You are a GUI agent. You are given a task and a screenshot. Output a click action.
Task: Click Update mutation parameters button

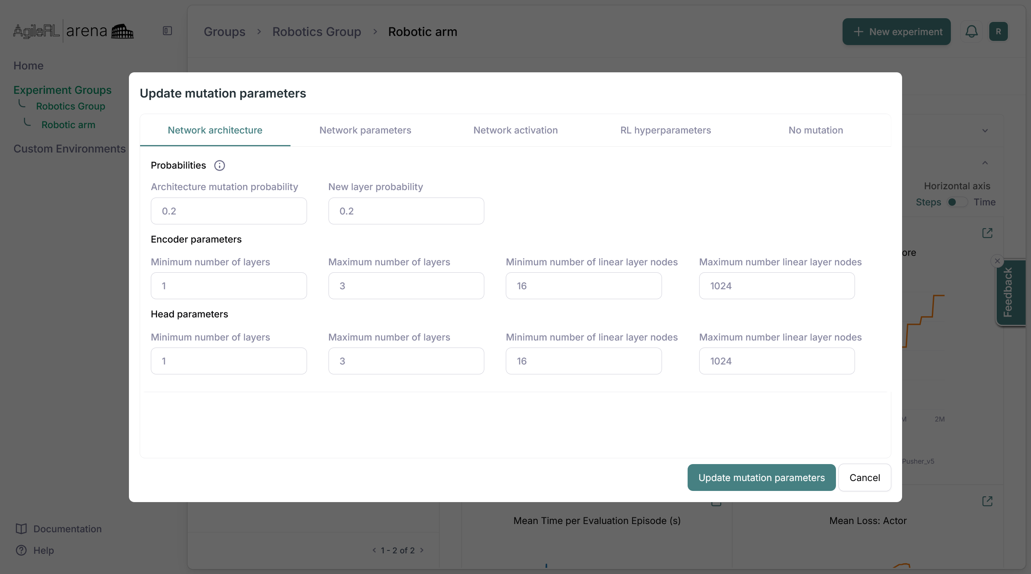pos(761,478)
